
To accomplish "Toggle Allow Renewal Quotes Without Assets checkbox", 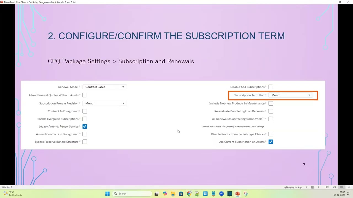I will [85, 95].
